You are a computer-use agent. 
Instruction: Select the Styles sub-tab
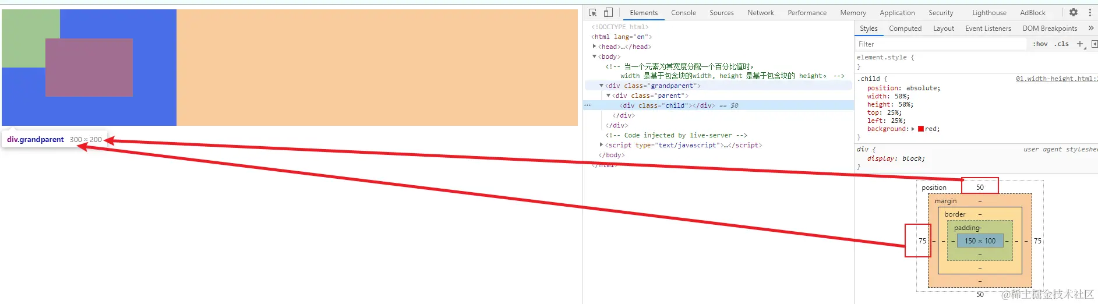868,29
